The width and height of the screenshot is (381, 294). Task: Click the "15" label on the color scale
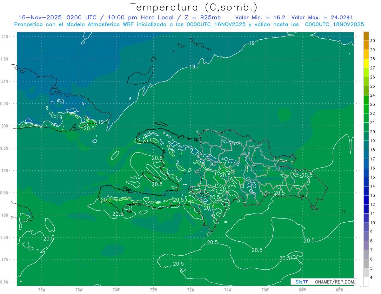click(x=372, y=177)
